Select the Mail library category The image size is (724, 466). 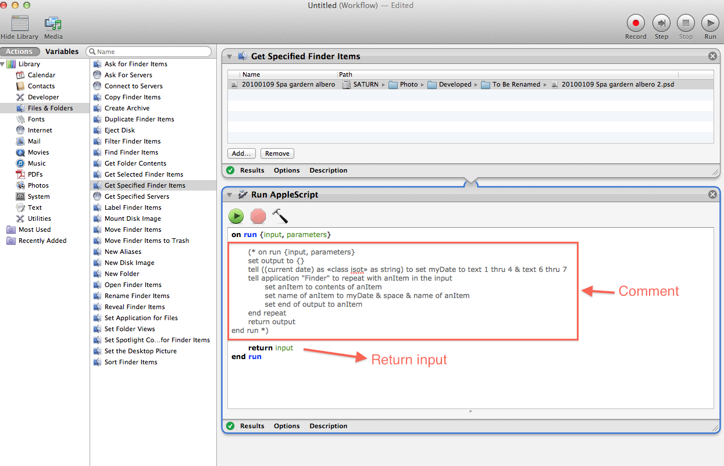(x=34, y=141)
